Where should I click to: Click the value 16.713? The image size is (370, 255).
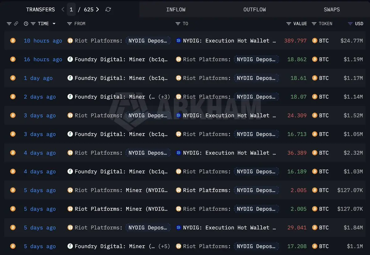(x=297, y=134)
